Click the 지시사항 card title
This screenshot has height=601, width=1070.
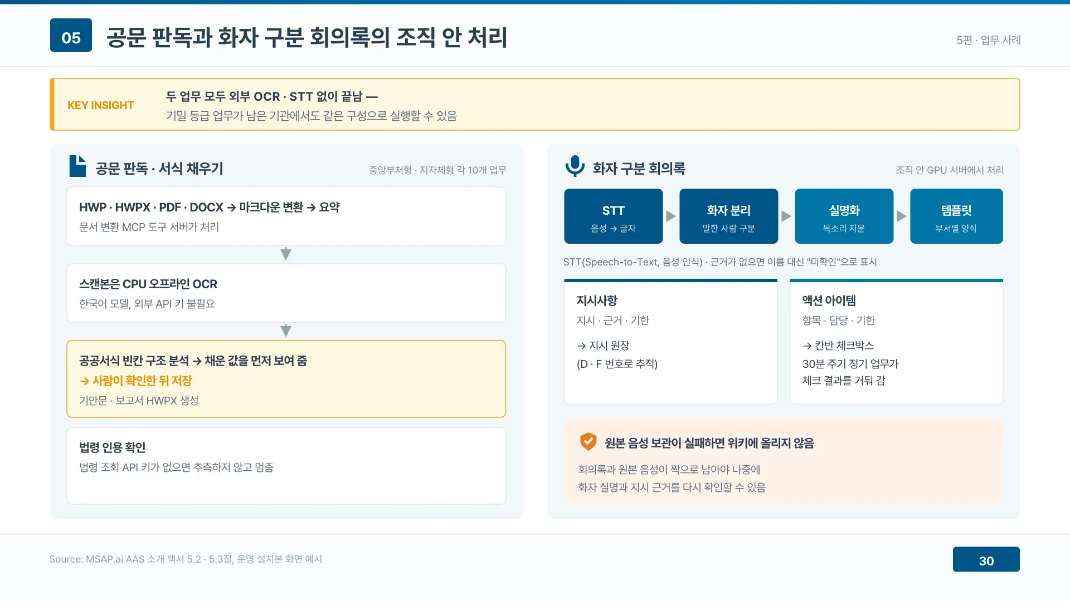coord(596,300)
